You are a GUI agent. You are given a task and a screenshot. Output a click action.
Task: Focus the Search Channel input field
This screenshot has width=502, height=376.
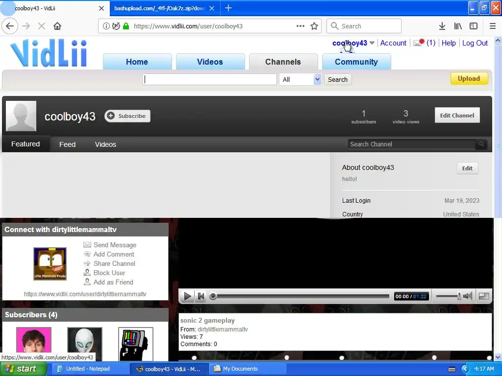tap(412, 144)
